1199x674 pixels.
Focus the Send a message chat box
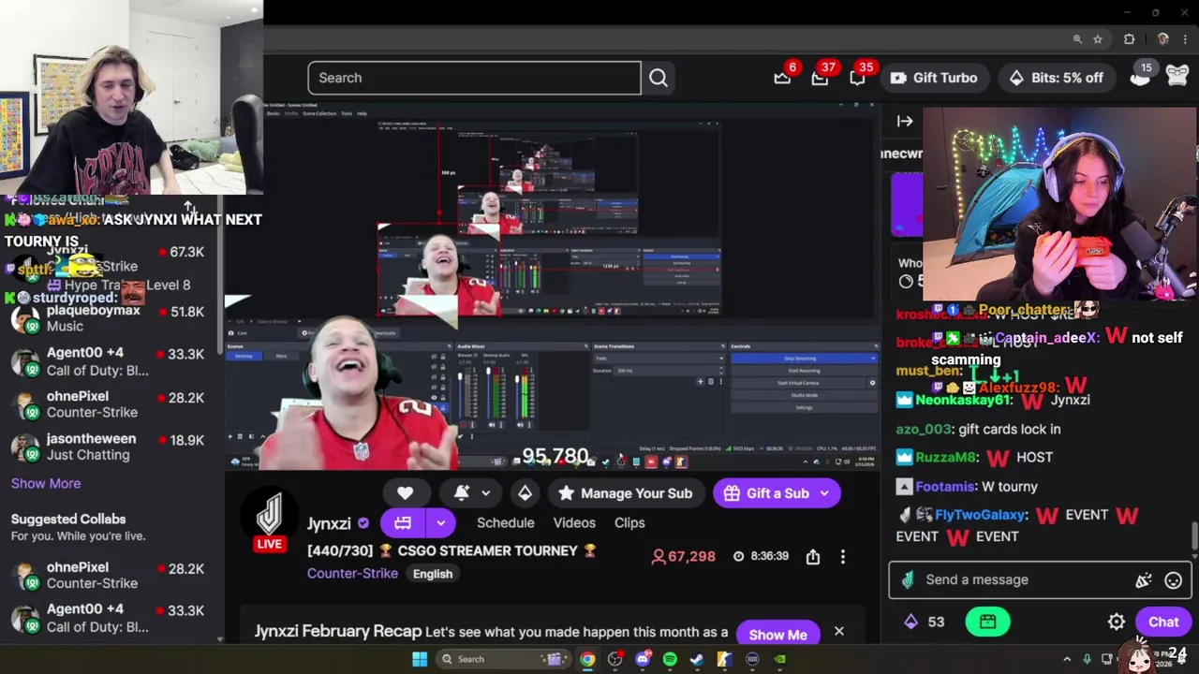[1040, 579]
